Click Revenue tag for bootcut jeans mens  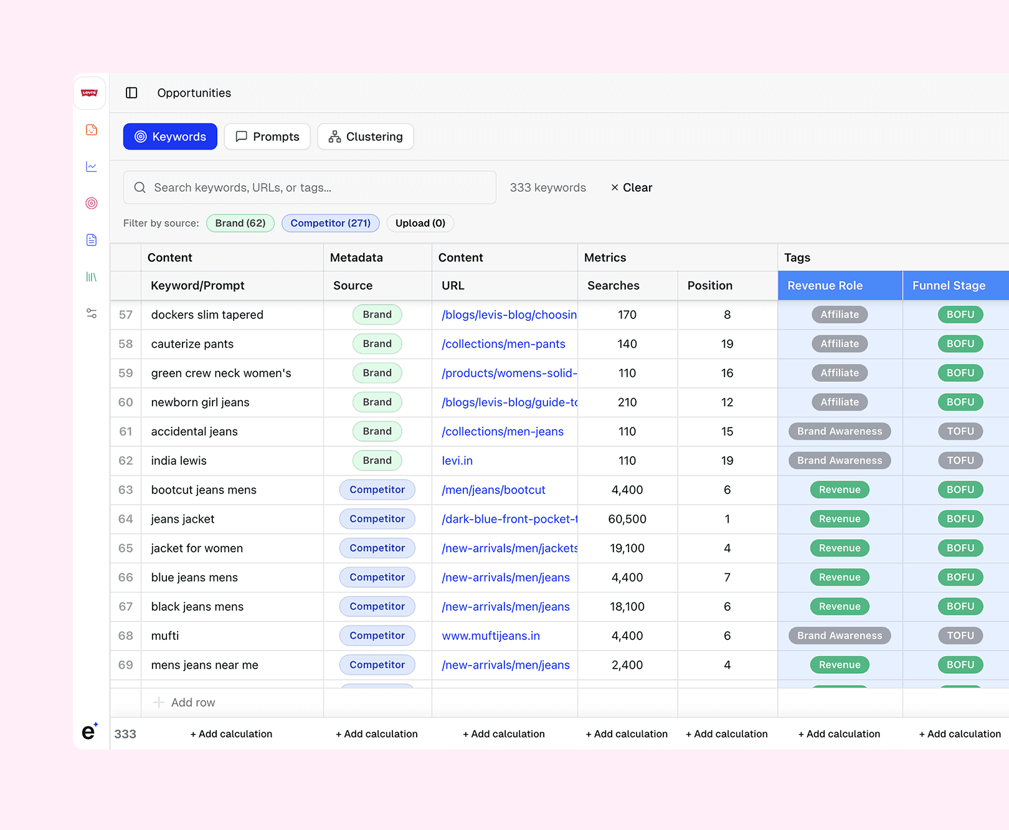pyautogui.click(x=840, y=490)
